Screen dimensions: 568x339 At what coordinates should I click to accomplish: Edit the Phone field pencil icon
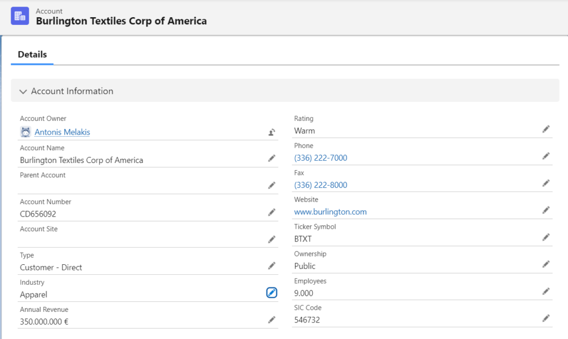546,156
